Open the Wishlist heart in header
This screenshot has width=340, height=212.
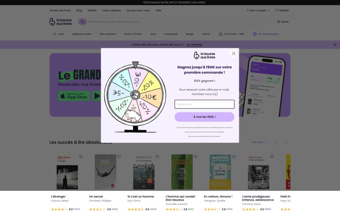(282, 10)
